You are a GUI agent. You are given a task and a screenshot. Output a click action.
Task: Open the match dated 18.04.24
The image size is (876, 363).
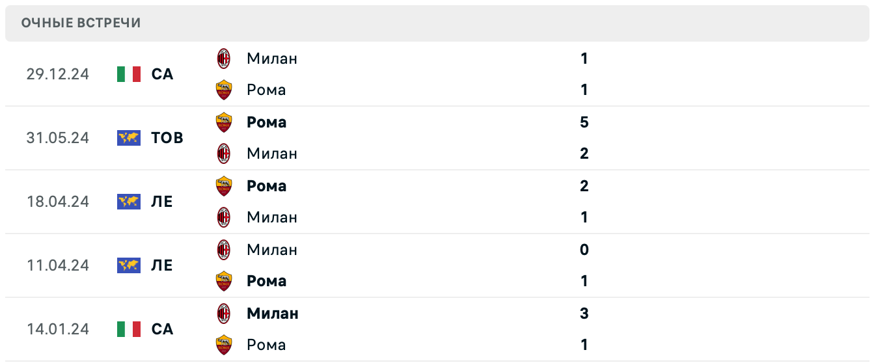(58, 202)
